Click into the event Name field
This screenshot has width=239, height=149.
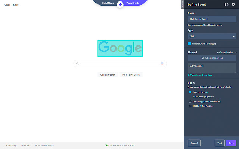tap(212, 19)
